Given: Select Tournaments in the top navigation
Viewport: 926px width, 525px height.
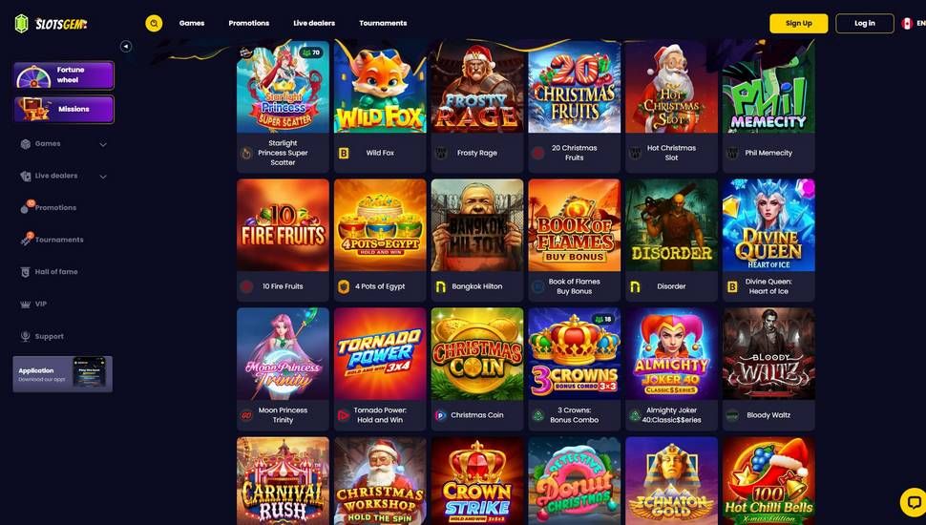Looking at the screenshot, I should pos(383,23).
